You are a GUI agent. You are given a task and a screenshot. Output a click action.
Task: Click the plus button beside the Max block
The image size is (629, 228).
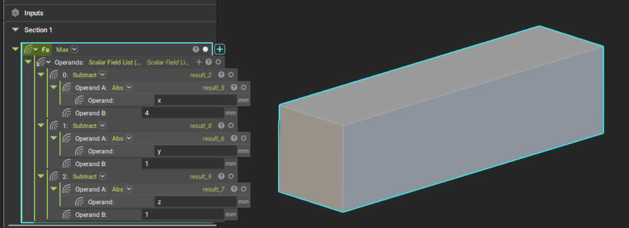click(x=219, y=49)
